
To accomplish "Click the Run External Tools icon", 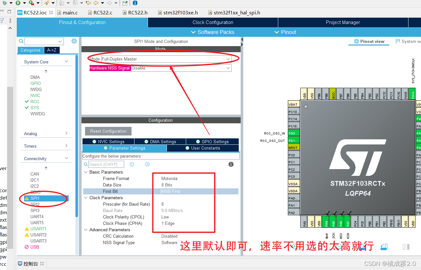I will [31, 3].
